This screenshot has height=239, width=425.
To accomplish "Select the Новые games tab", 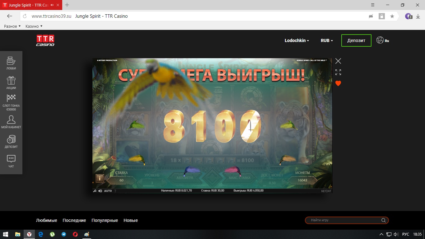I will (x=131, y=220).
